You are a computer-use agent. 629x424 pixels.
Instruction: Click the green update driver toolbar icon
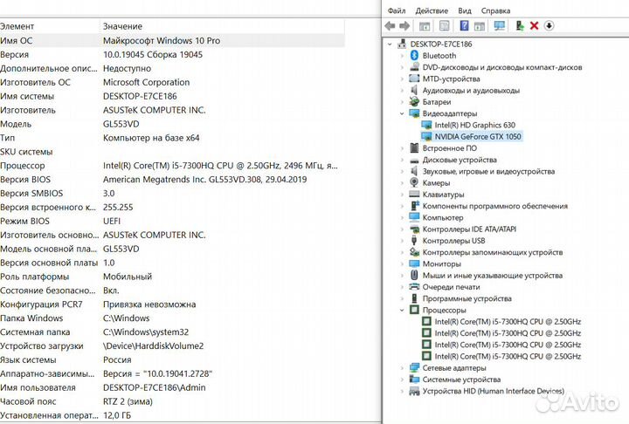click(520, 26)
